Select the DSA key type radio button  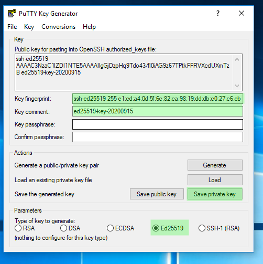pos(70,228)
